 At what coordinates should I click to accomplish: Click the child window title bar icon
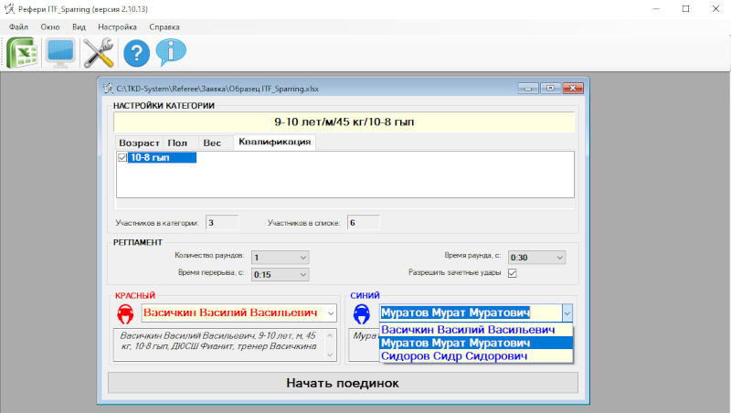pos(107,89)
